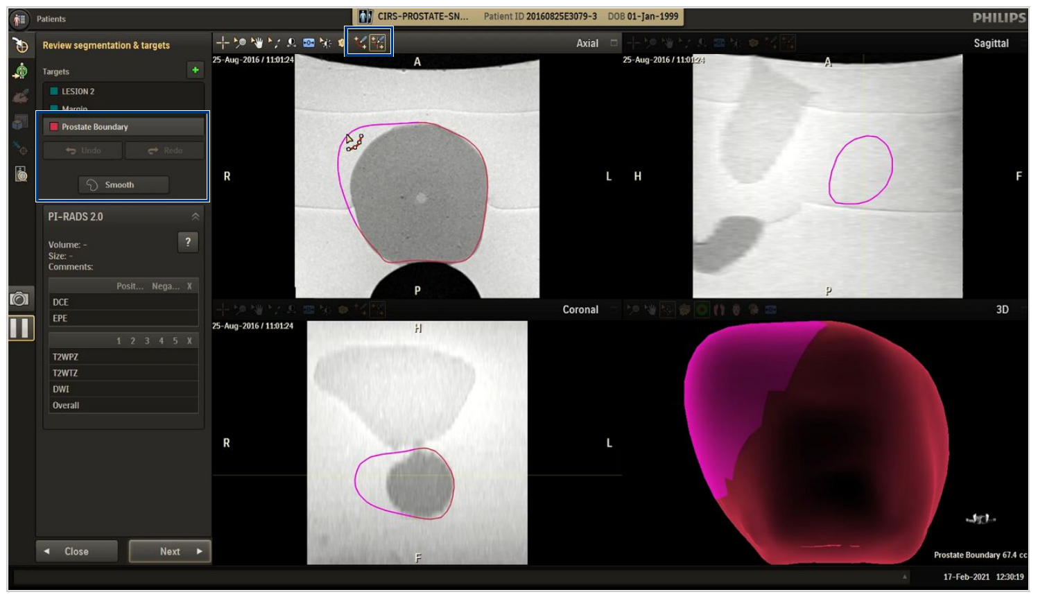Select the pan hand tool in Axial toolbar
The height and width of the screenshot is (599, 1038).
(x=257, y=43)
